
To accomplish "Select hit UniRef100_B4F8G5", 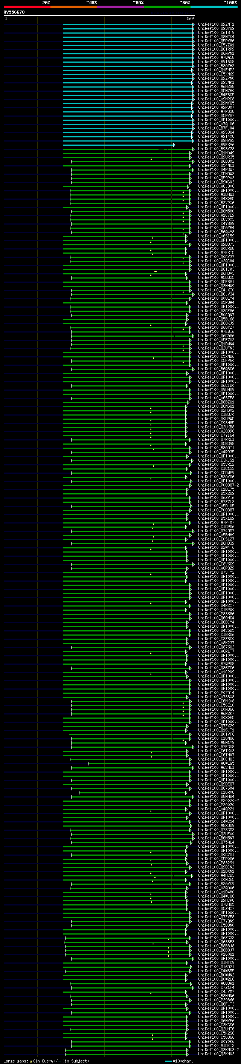I will coord(216,95).
